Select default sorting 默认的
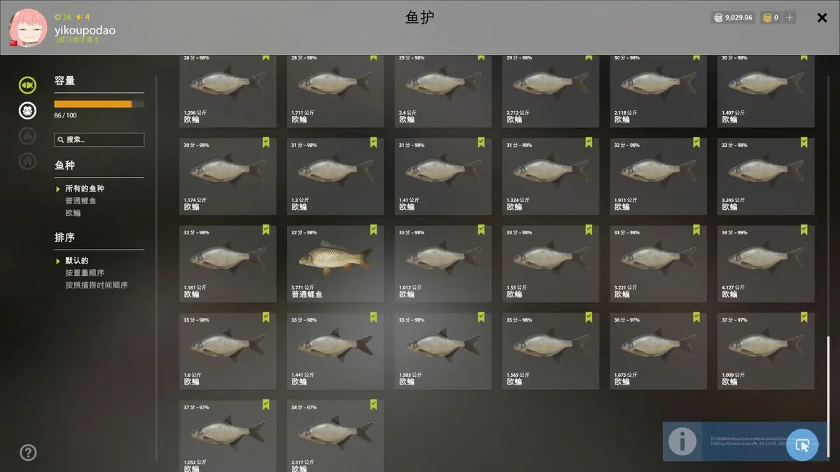840x472 pixels. click(77, 261)
